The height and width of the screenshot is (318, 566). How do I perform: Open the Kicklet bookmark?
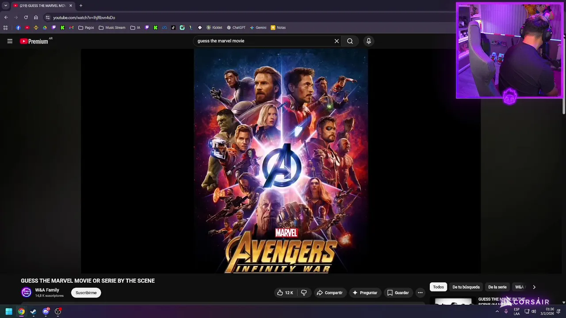(214, 28)
